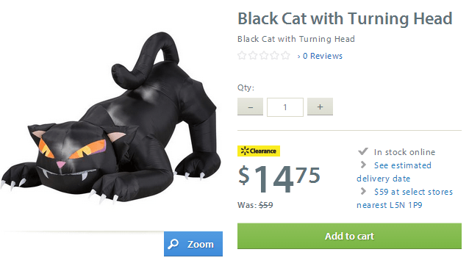
Task: Open $59 at select stores link
Action: [x=405, y=198]
